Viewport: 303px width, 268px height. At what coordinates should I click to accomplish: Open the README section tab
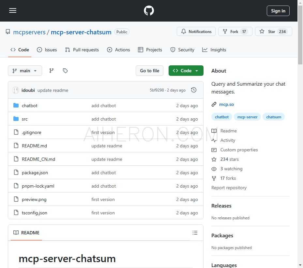(x=26, y=233)
